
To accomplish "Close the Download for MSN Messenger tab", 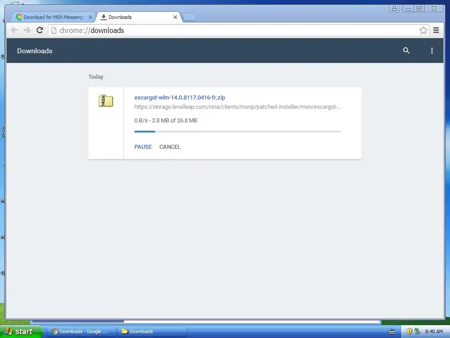I will click(91, 17).
